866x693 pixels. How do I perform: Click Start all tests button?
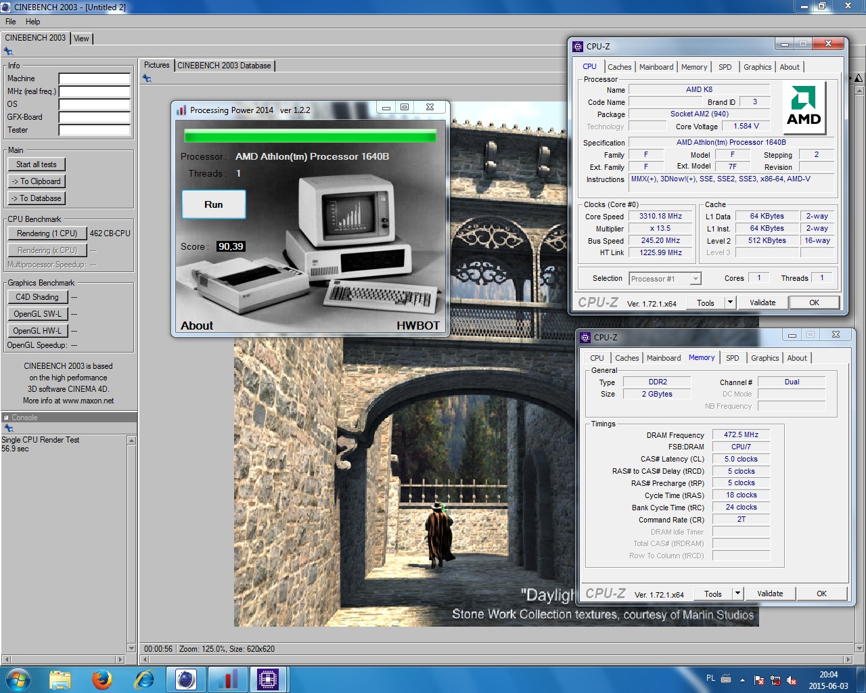pyautogui.click(x=37, y=164)
